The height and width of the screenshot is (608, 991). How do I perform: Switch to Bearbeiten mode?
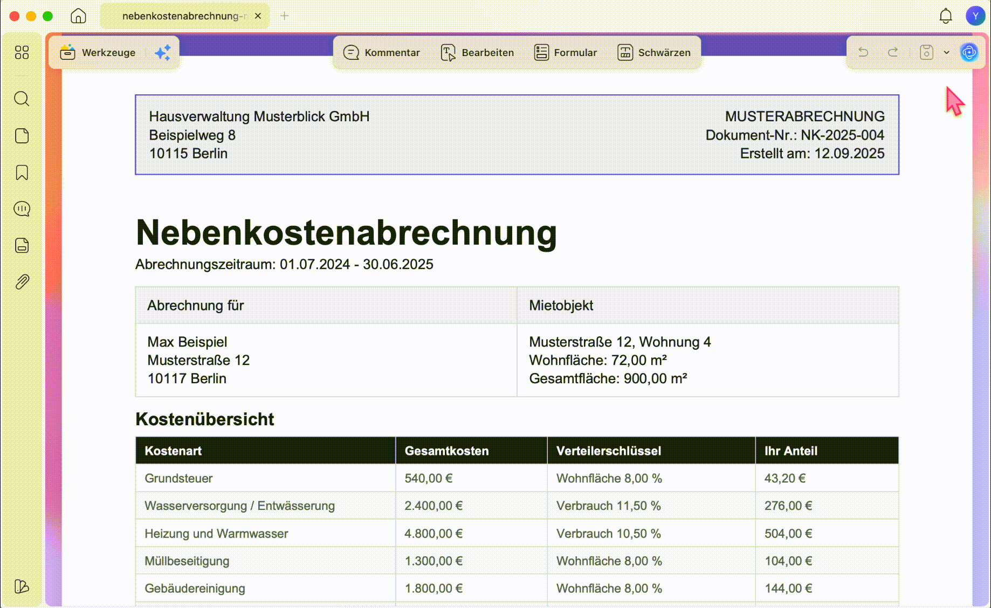(x=477, y=52)
